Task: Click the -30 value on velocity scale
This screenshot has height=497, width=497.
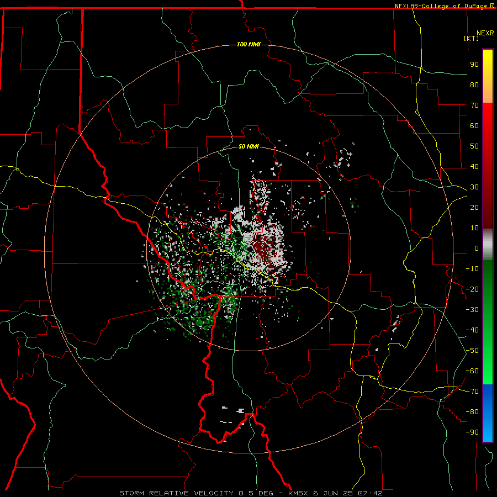Action: click(472, 310)
